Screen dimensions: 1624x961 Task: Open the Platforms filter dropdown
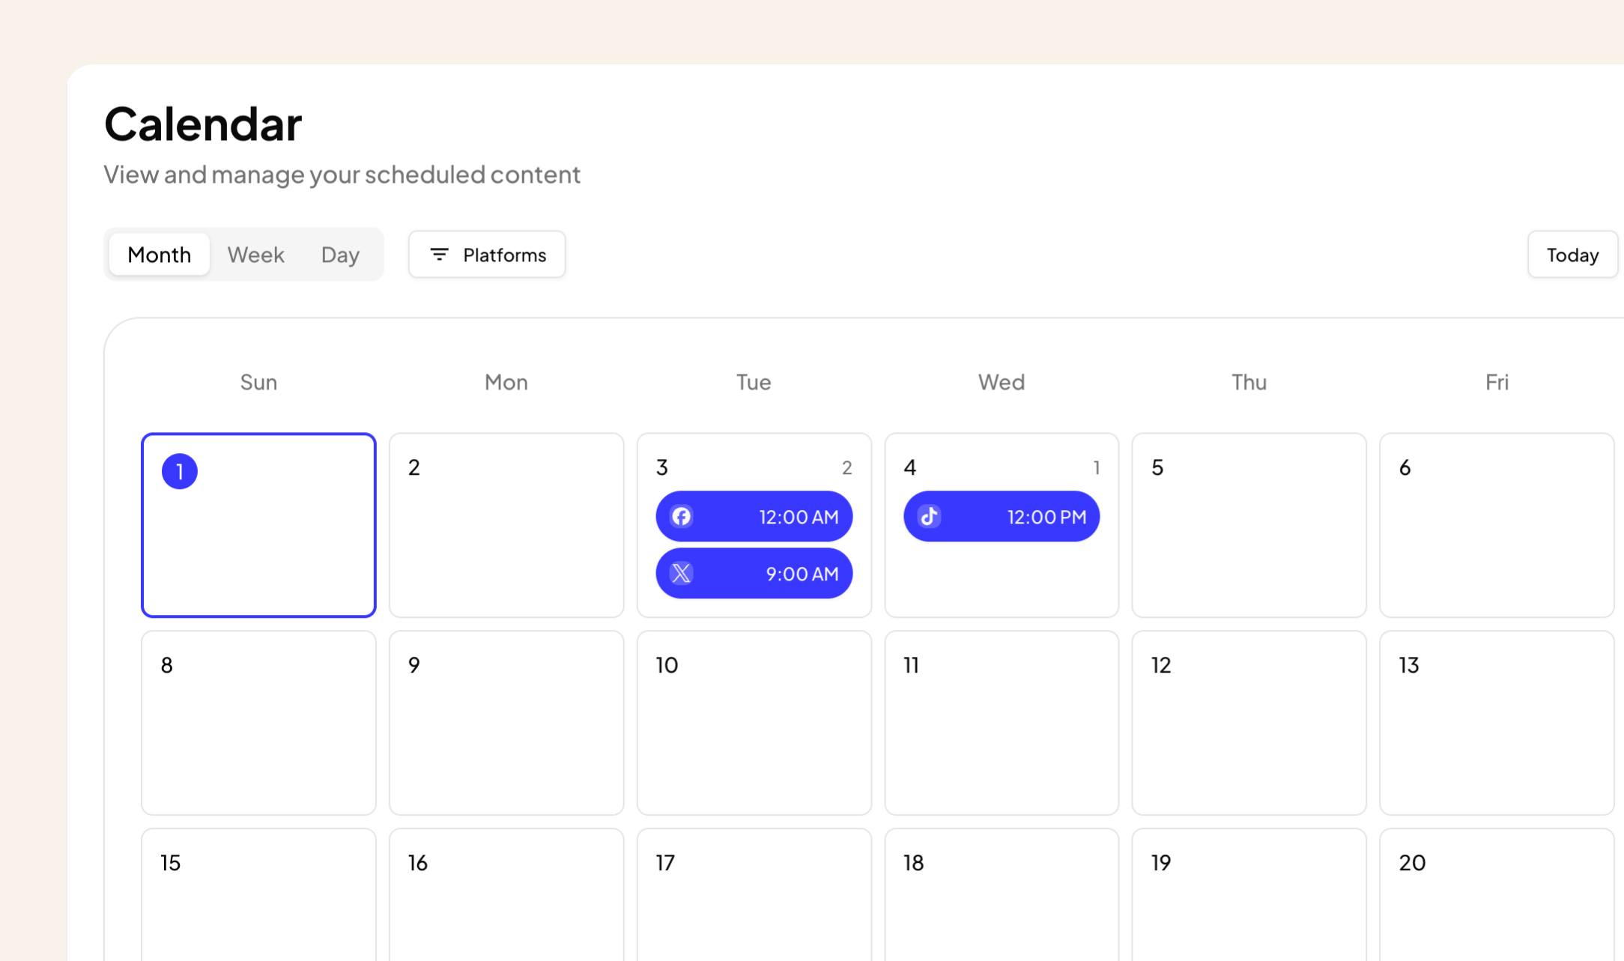click(487, 255)
